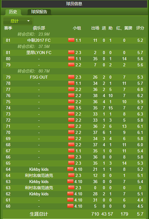The width and height of the screenshot is (149, 219).
Task: Select the 历史 tab
Action: pos(13,12)
